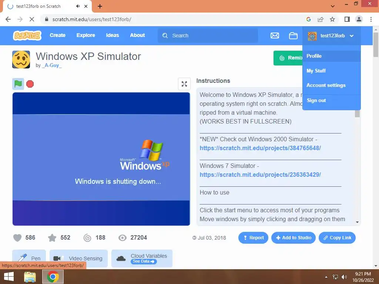
Task: Click the green flag to start project
Action: click(x=18, y=84)
